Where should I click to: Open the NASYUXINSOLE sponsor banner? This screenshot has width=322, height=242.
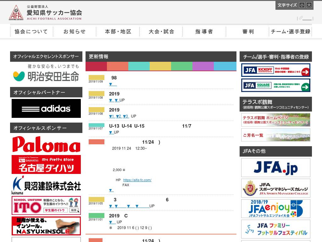click(46, 226)
